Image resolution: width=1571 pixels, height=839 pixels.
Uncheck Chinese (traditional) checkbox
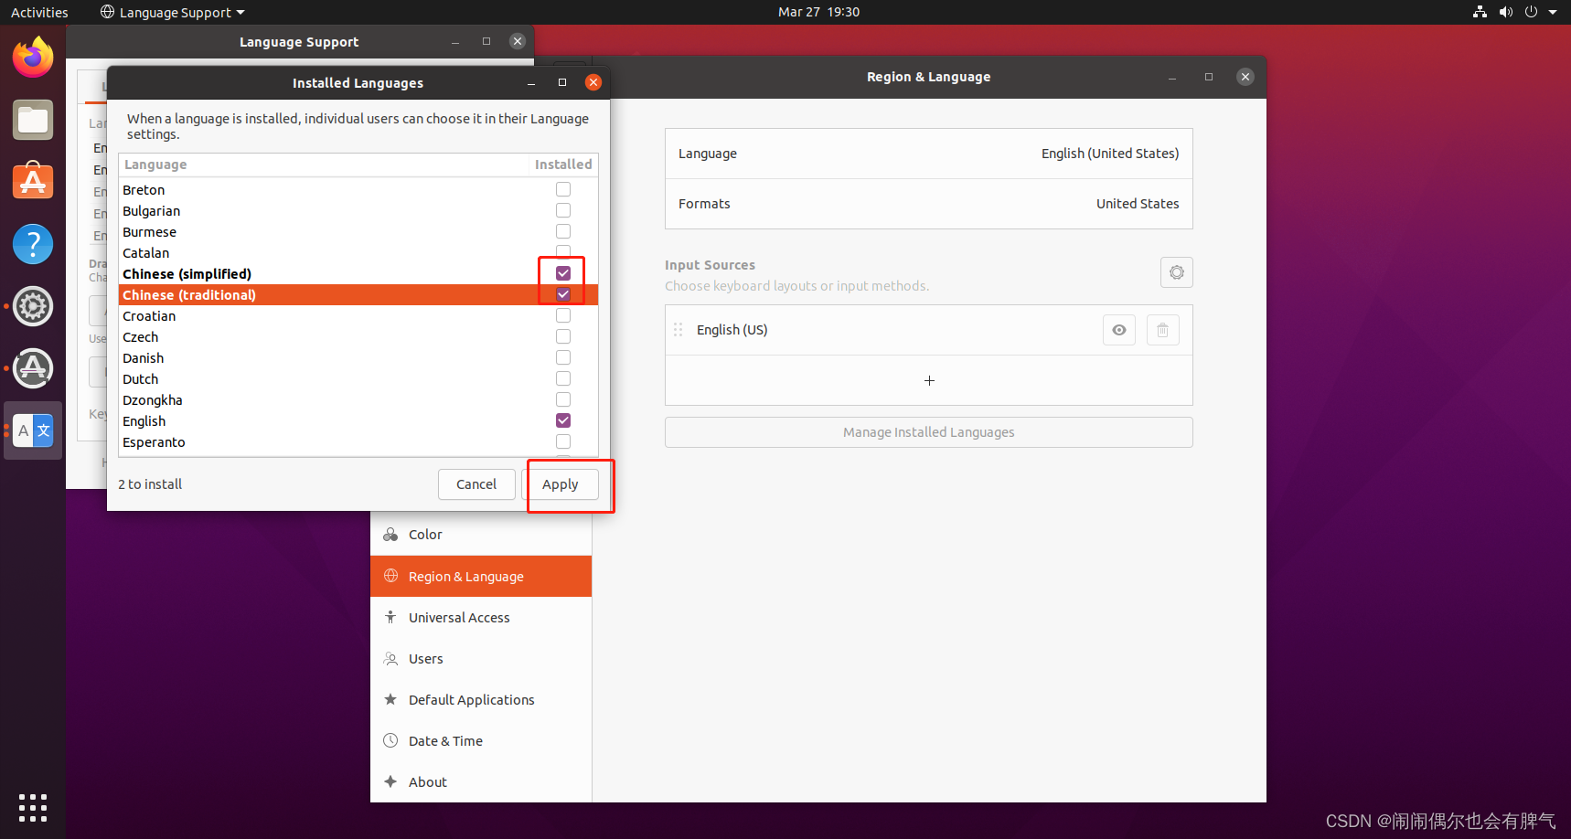pyautogui.click(x=563, y=294)
